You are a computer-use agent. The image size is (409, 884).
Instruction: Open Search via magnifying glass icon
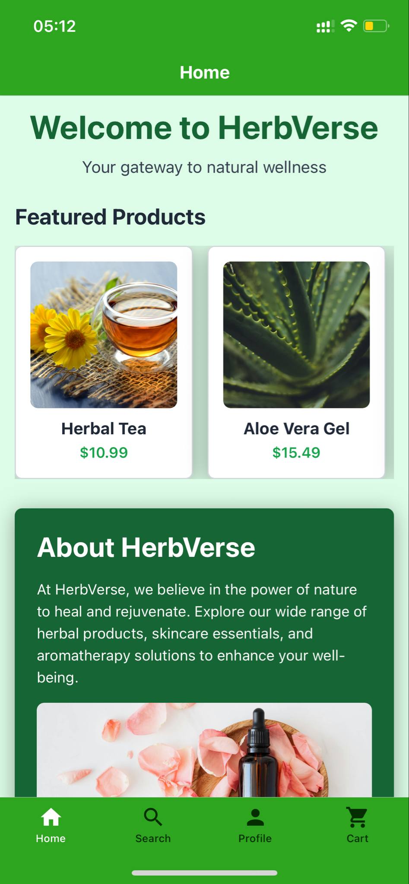(x=153, y=817)
